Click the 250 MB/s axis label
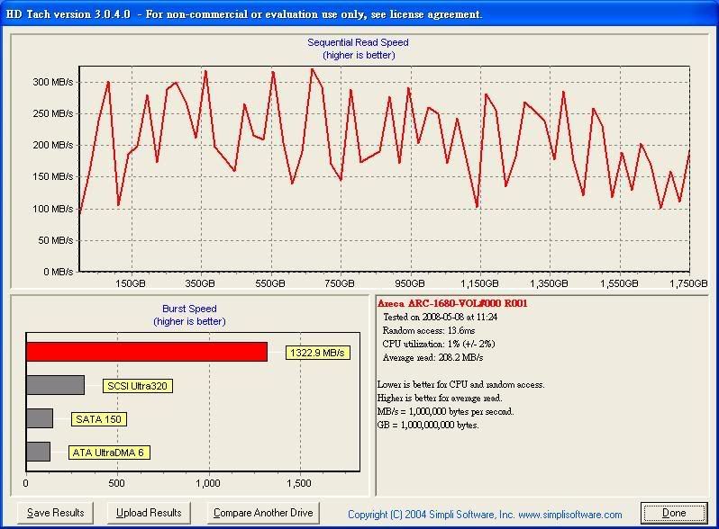 click(x=53, y=113)
